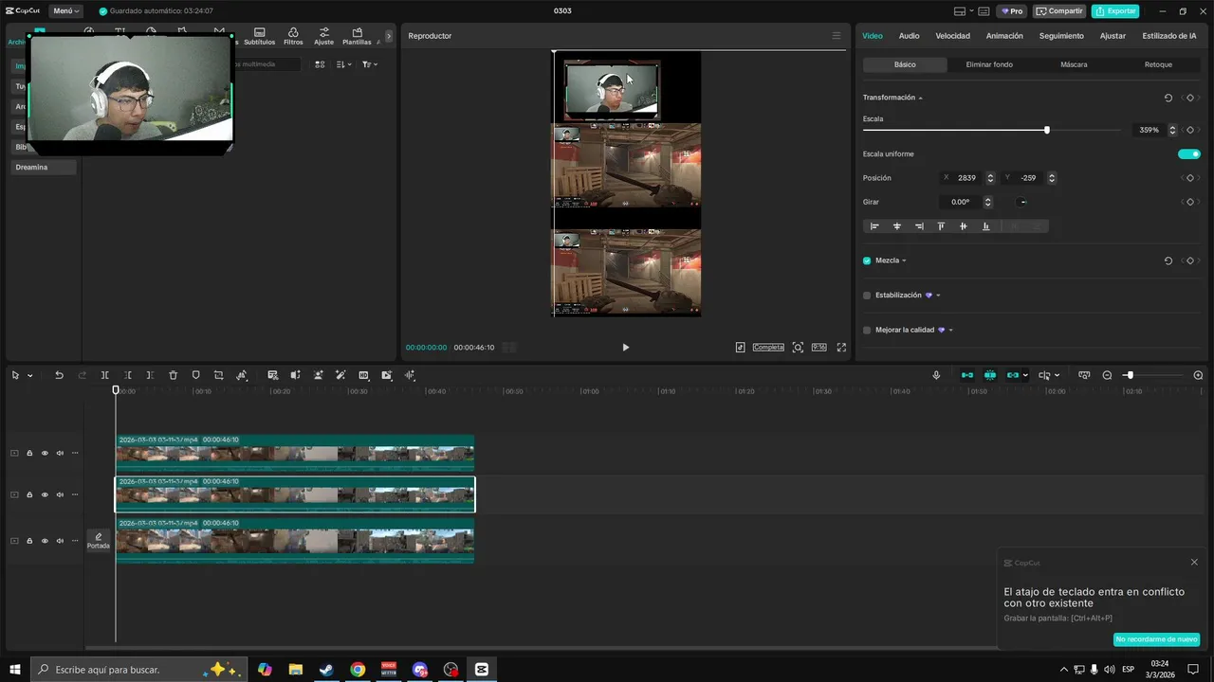The image size is (1214, 682).
Task: Open the Animación tab
Action: tap(1004, 36)
